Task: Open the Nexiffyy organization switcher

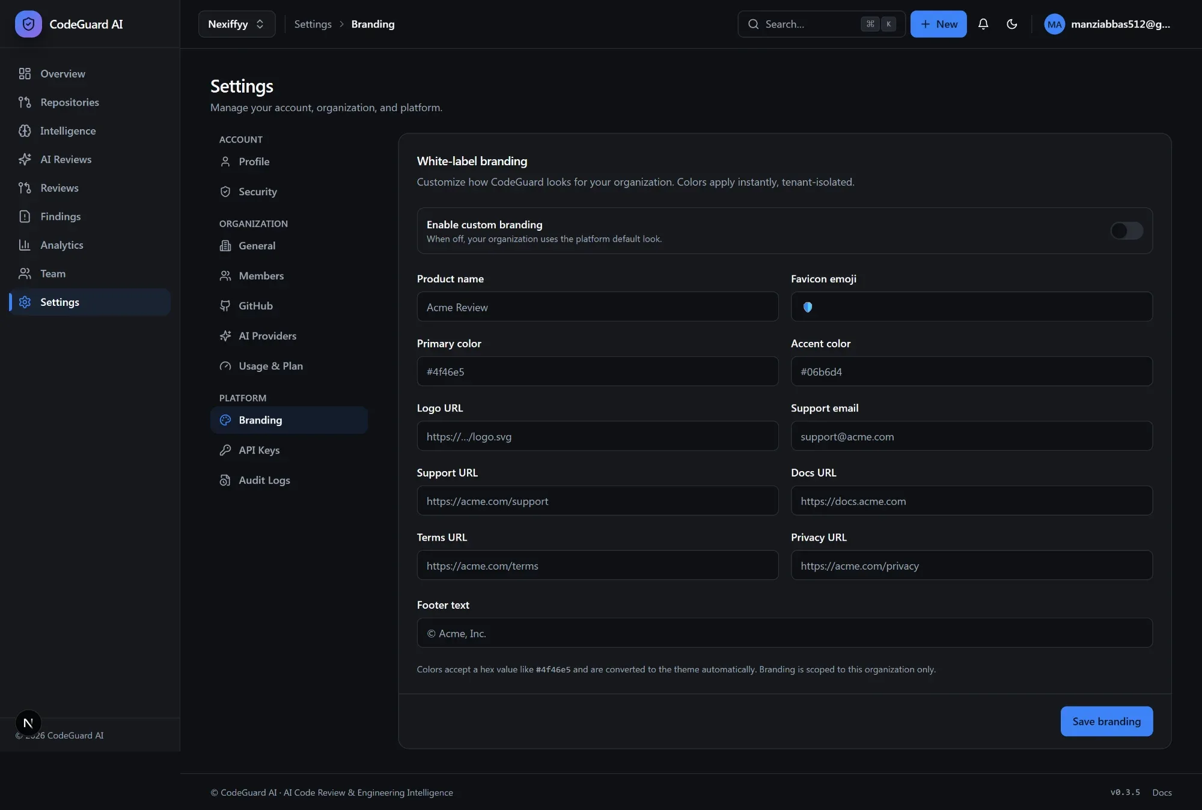Action: (x=237, y=24)
